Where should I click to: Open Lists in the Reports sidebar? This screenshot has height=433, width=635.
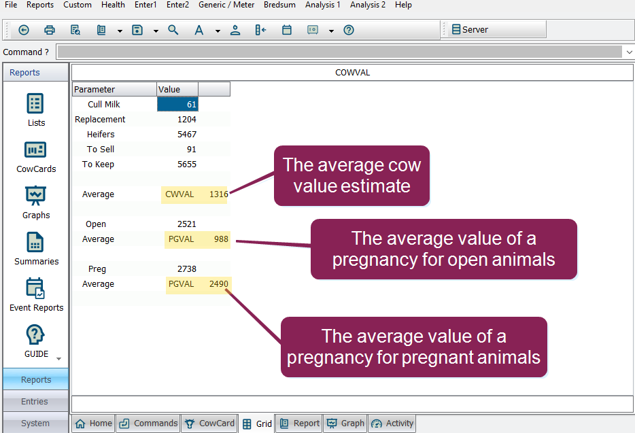click(x=36, y=110)
